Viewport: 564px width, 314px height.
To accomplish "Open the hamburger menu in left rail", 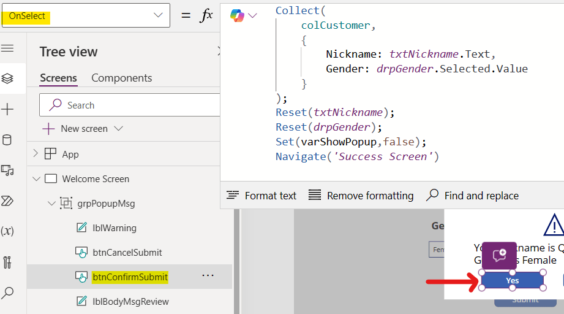I will click(x=7, y=48).
